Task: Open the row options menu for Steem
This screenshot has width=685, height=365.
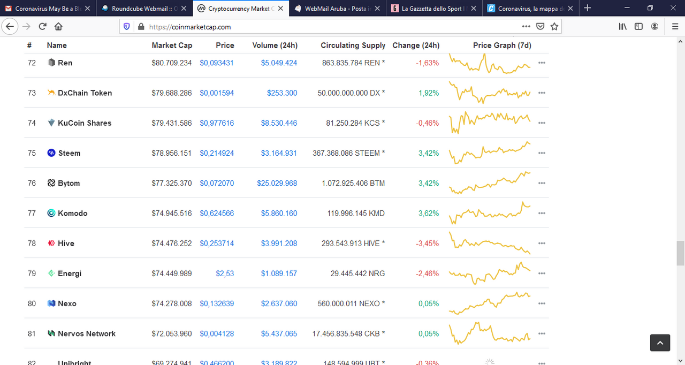Action: click(542, 153)
